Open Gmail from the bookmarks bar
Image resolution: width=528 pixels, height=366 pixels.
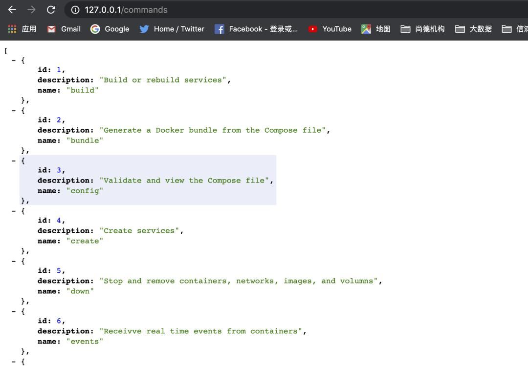[64, 29]
